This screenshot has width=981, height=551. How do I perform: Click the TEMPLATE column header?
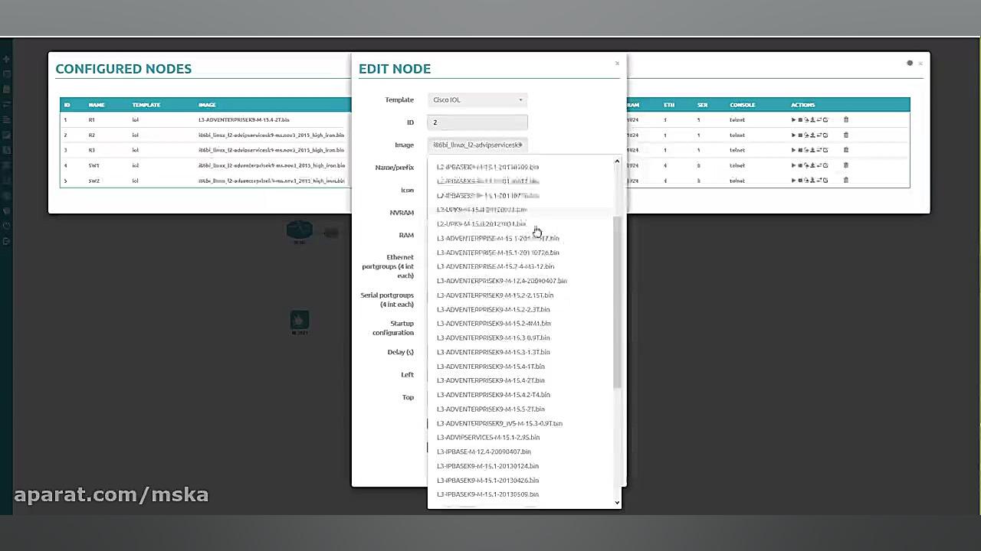[x=146, y=105]
